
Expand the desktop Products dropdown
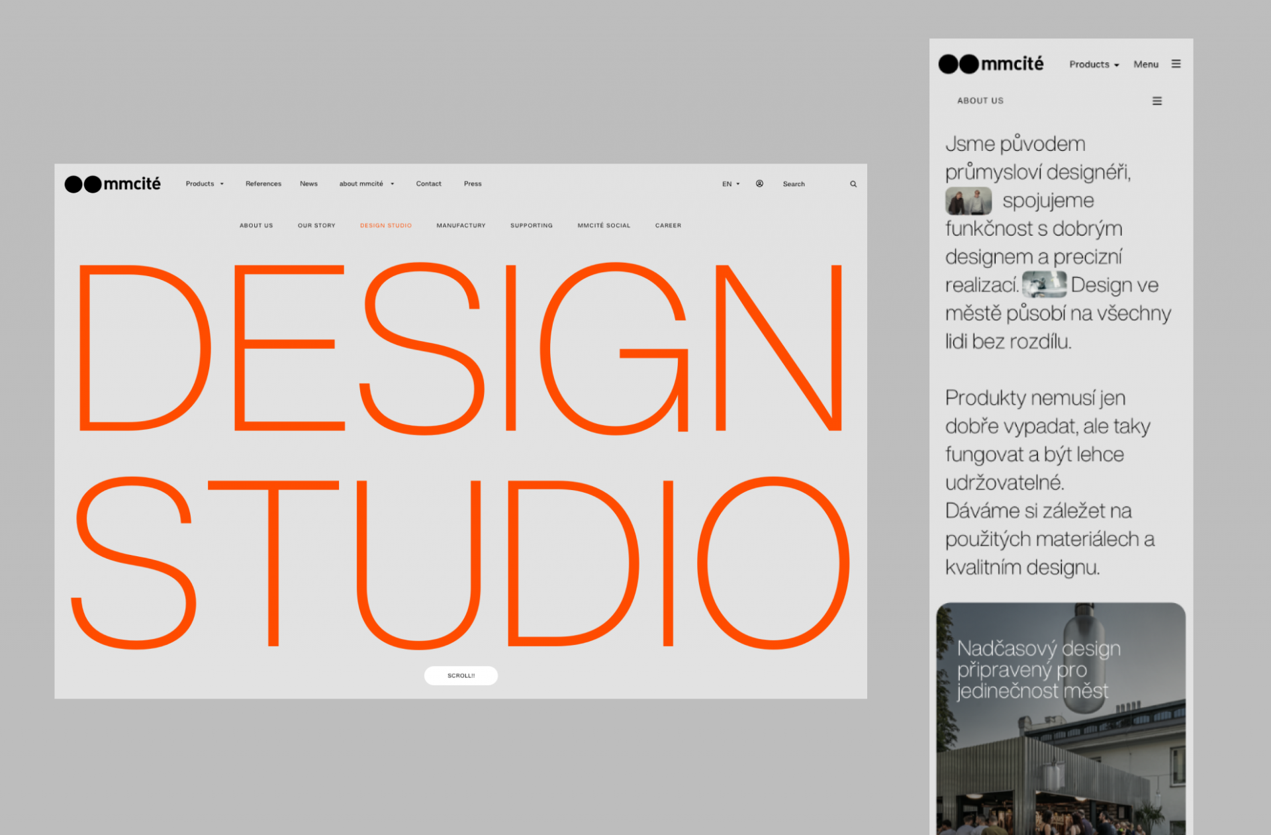(205, 183)
